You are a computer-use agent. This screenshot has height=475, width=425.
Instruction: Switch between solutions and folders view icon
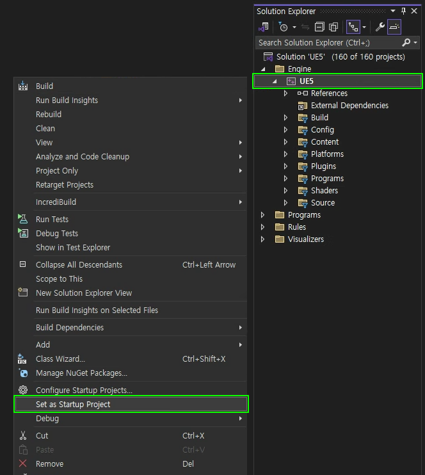click(264, 28)
